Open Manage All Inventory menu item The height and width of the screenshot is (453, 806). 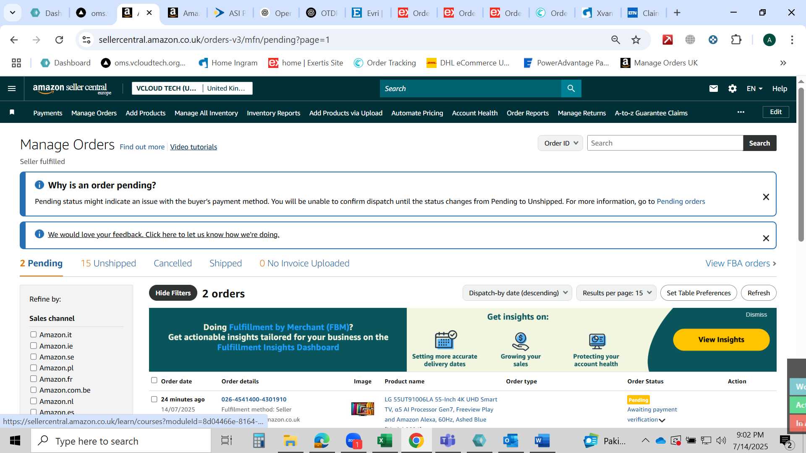click(206, 113)
